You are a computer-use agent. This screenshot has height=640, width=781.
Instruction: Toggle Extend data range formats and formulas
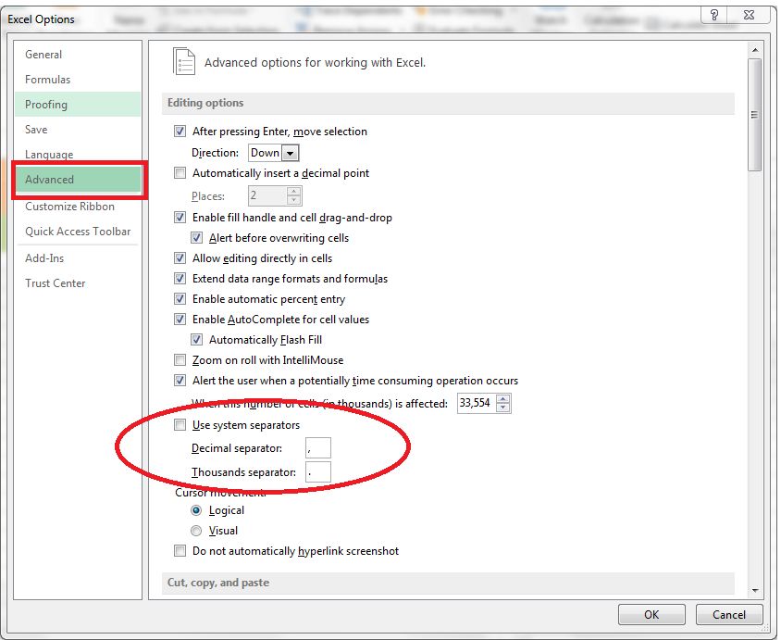point(180,279)
